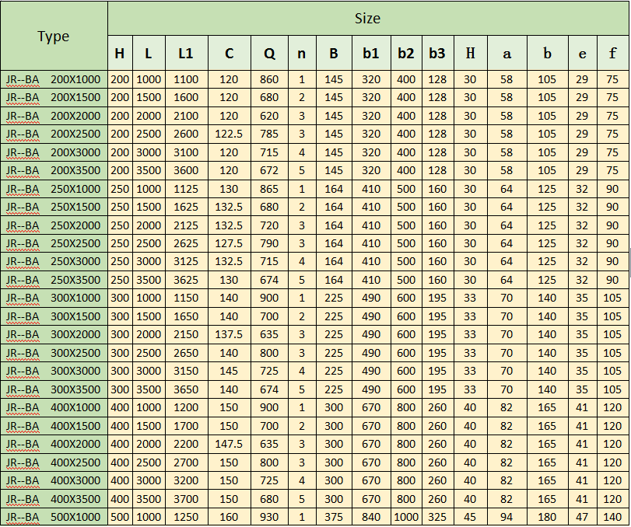Viewport: 631px width, 527px height.
Task: Click Q value 860 in 200X1000 row
Action: point(269,79)
